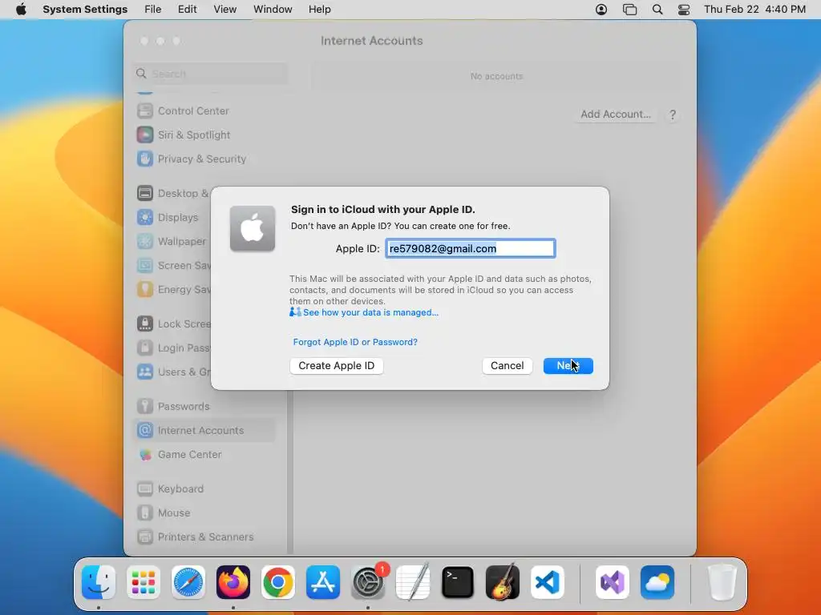Image resolution: width=821 pixels, height=615 pixels.
Task: Select Internet Accounts in sidebar
Action: [x=204, y=430]
